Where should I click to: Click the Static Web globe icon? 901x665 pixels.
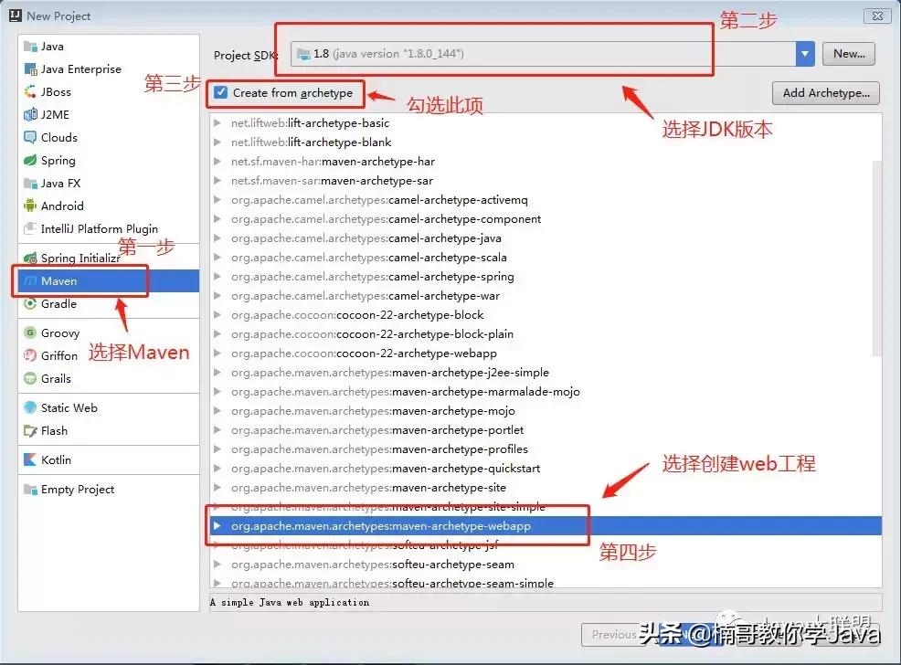tap(28, 407)
